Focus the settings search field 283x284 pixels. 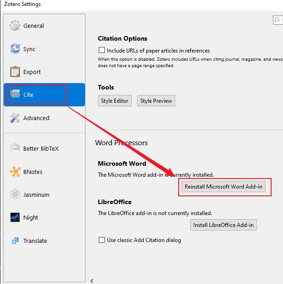click(x=278, y=20)
